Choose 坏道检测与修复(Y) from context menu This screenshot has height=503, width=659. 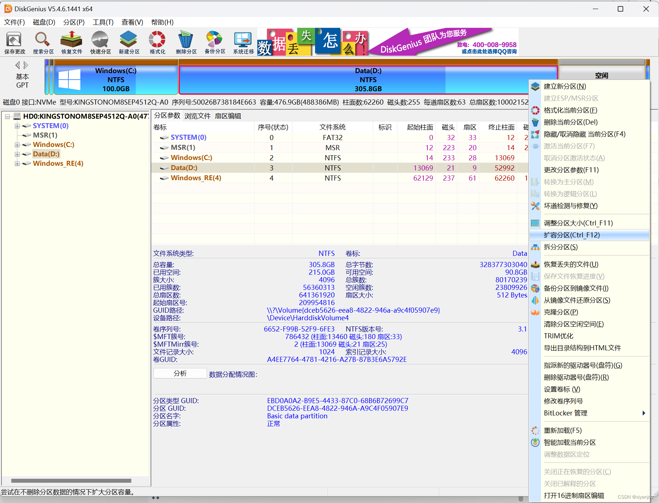point(589,206)
